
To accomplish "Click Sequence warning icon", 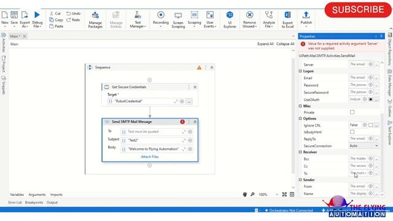I will pyautogui.click(x=199, y=68).
